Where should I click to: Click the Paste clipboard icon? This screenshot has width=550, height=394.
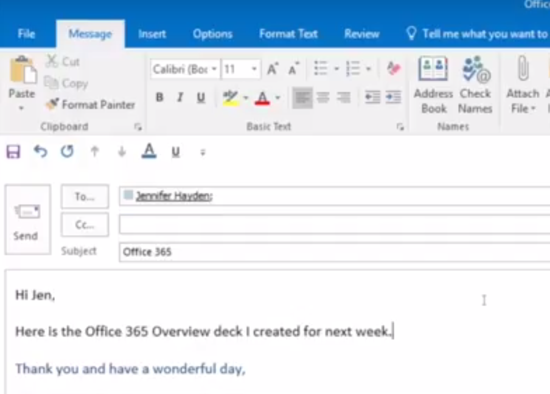click(22, 70)
